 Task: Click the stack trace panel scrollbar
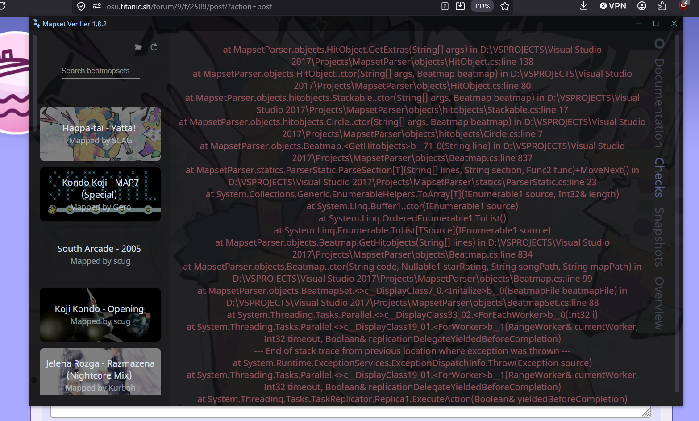tap(677, 214)
